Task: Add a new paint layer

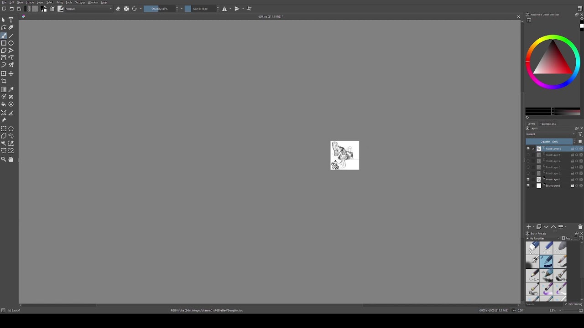Action: pyautogui.click(x=529, y=227)
